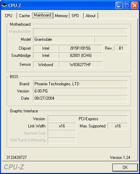Select the i915P/i915G chipset field
The width and height of the screenshot is (140, 174).
(x=80, y=48)
